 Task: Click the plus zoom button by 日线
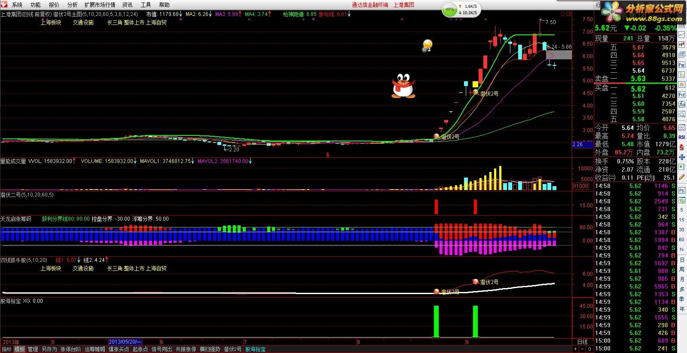(575, 349)
